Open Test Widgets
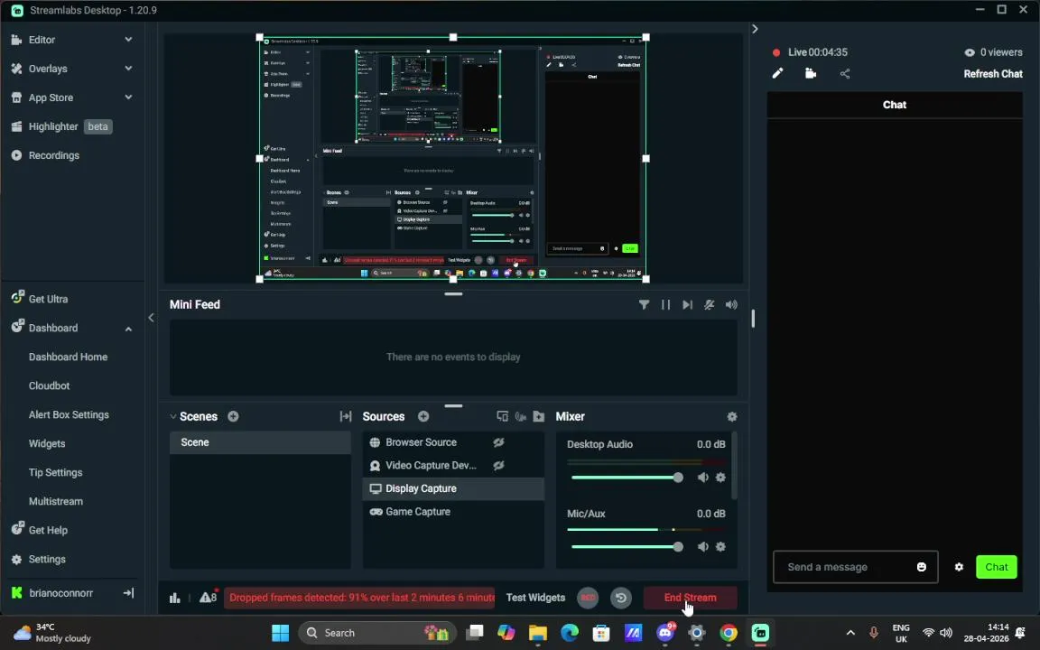 point(535,598)
